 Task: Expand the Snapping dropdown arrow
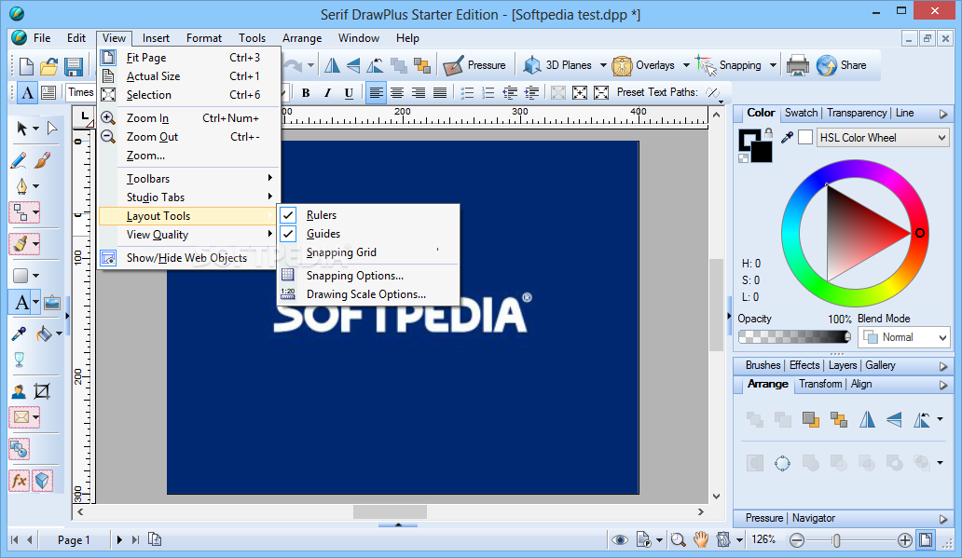[773, 65]
